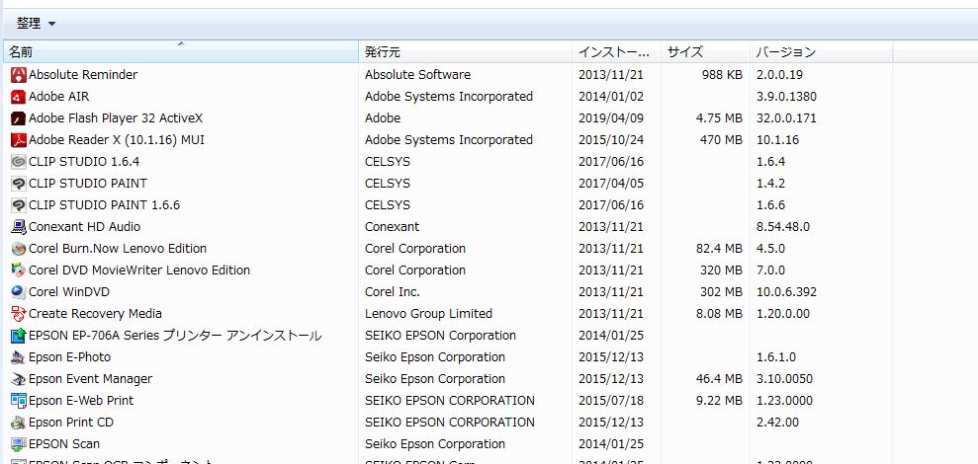Image resolution: width=978 pixels, height=464 pixels.
Task: Sort by the サイズ column header
Action: pos(705,51)
